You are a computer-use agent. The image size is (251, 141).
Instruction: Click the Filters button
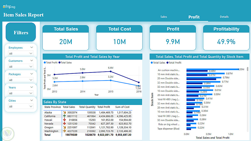[21, 32]
